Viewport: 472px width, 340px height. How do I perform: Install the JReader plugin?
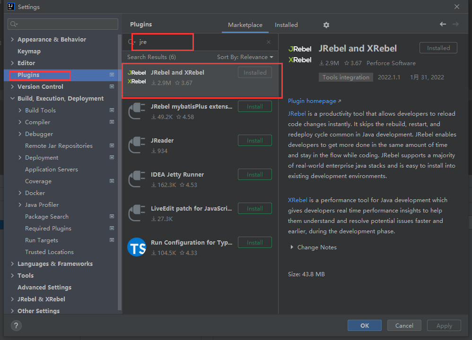(254, 140)
